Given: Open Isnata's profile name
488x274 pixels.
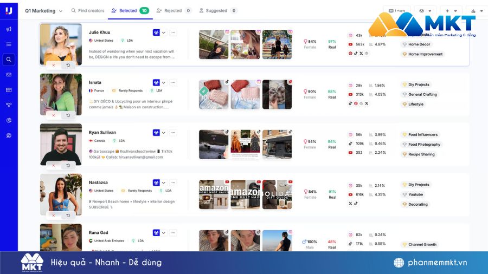Looking at the screenshot, I should point(95,82).
